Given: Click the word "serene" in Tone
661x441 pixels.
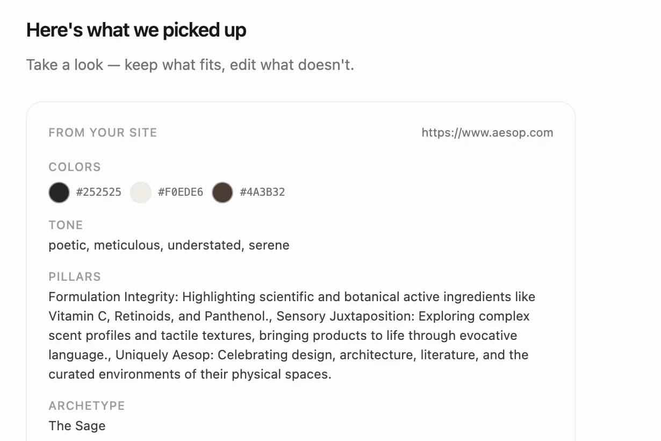Looking at the screenshot, I should [269, 245].
